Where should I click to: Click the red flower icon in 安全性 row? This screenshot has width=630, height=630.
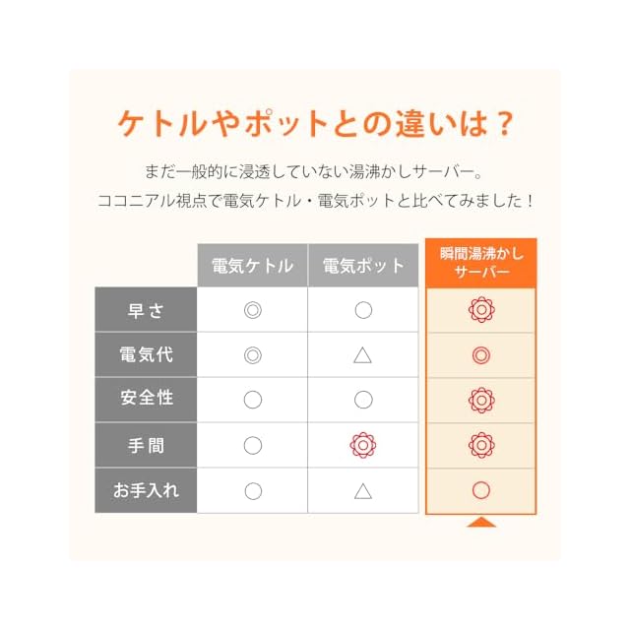point(481,400)
